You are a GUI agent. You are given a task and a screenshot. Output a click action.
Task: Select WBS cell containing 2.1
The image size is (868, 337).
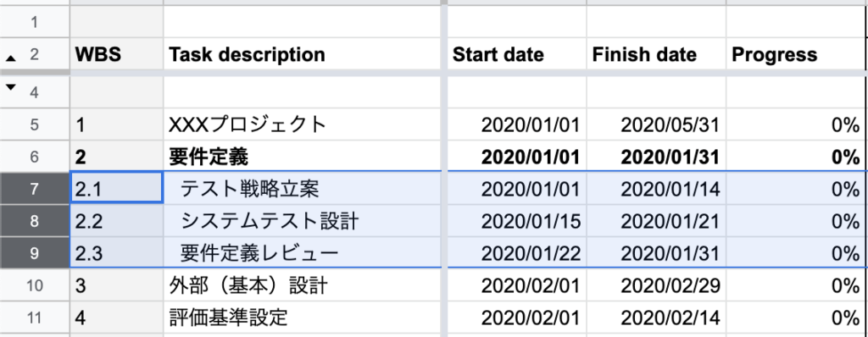(x=117, y=190)
